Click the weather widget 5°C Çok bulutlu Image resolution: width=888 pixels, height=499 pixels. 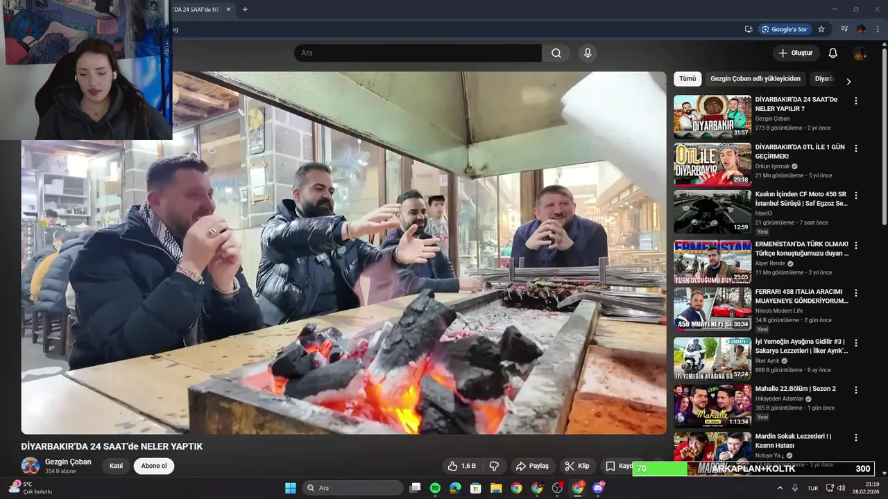[30, 488]
